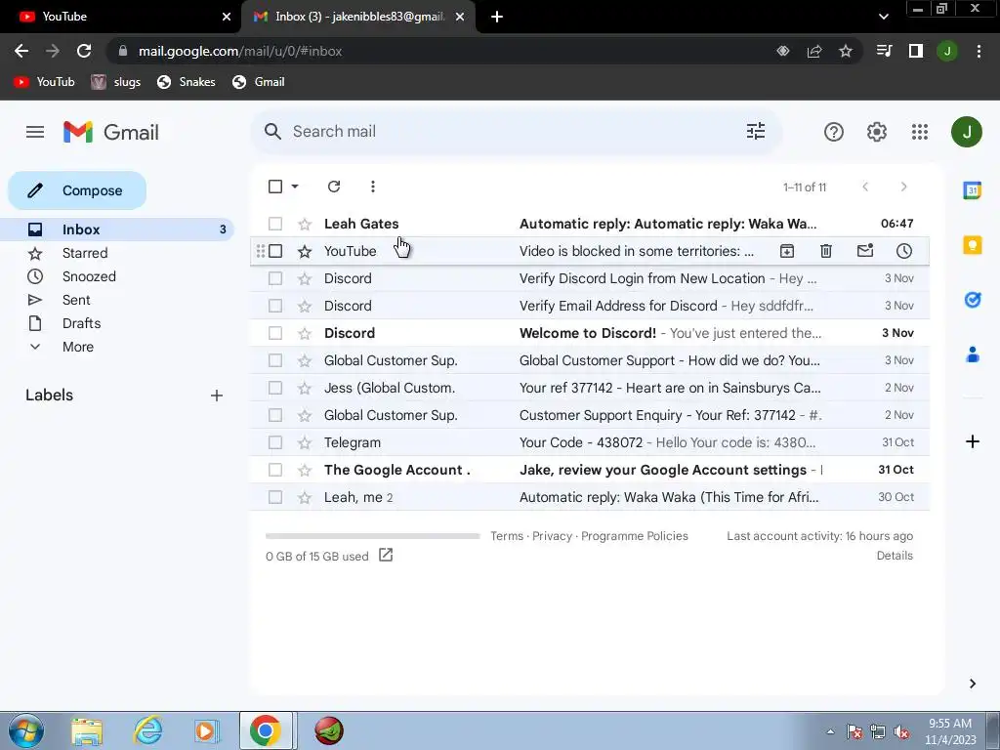Screen dimensions: 1000x750
Task: Select the Welcome to Discord email checkbox
Action: [x=274, y=333]
